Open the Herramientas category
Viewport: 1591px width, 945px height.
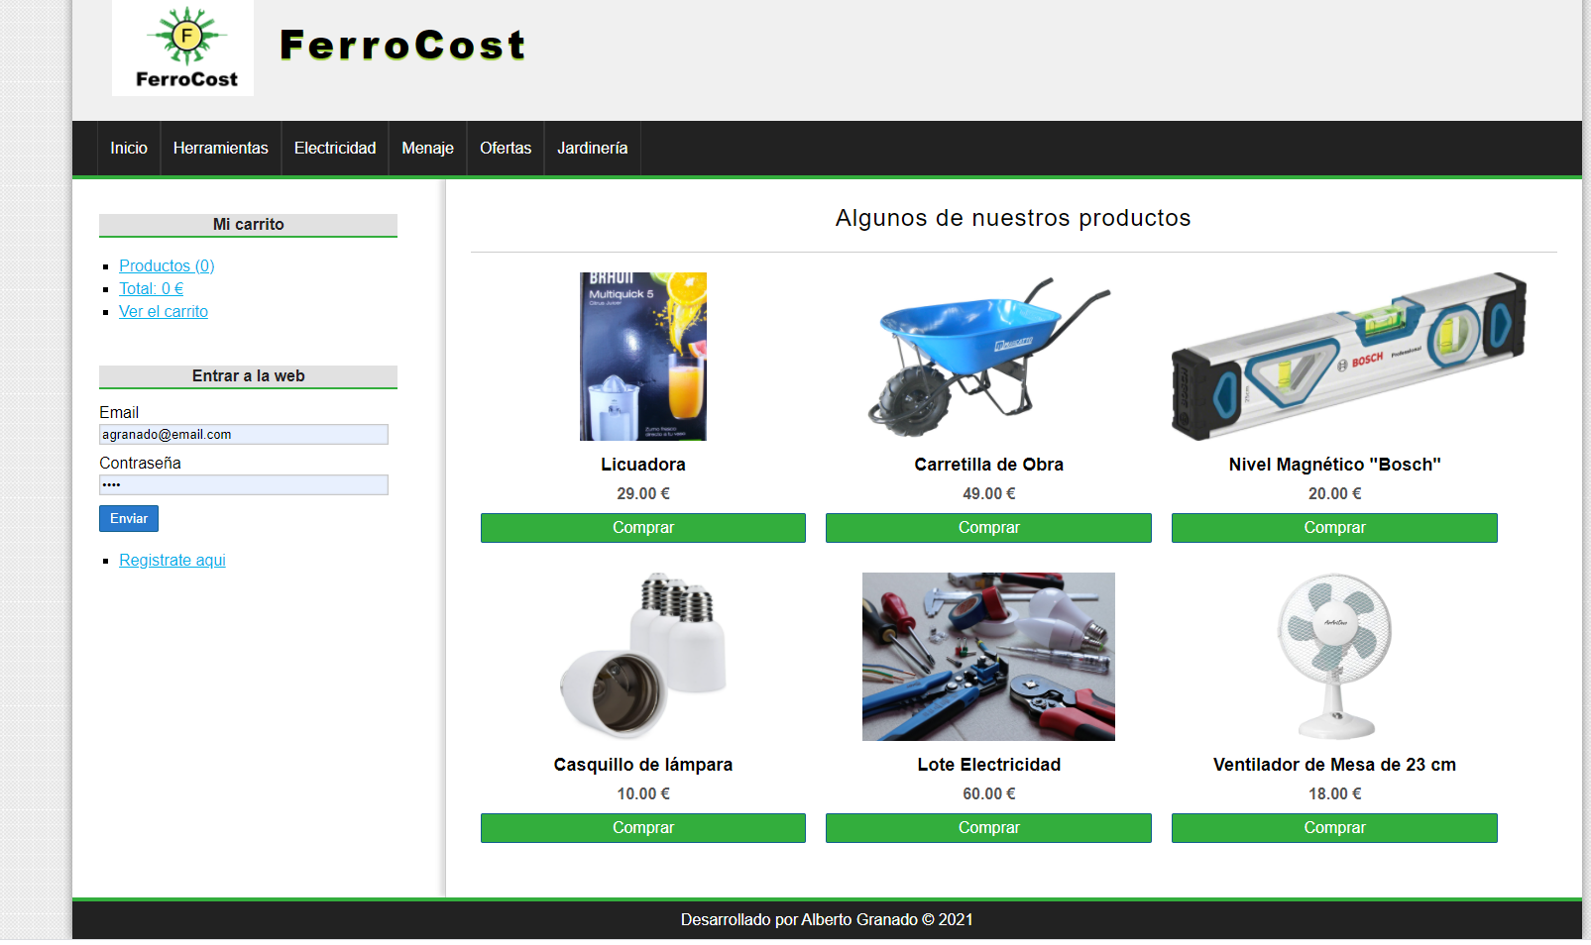(x=220, y=148)
